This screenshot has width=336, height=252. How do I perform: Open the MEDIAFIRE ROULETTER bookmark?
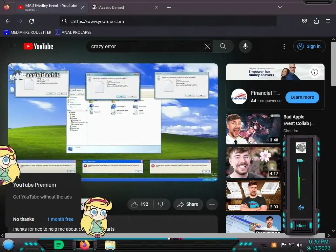pyautogui.click(x=28, y=32)
